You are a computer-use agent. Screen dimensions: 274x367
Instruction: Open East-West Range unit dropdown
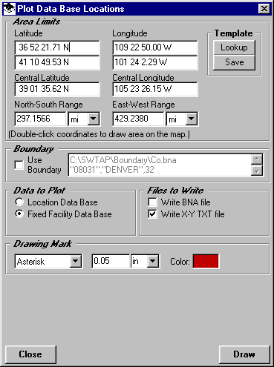pyautogui.click(x=192, y=119)
